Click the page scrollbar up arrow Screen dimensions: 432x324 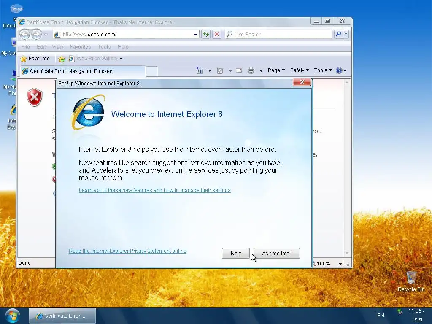click(347, 82)
